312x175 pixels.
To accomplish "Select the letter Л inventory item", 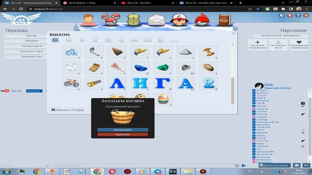I will pos(117,83).
